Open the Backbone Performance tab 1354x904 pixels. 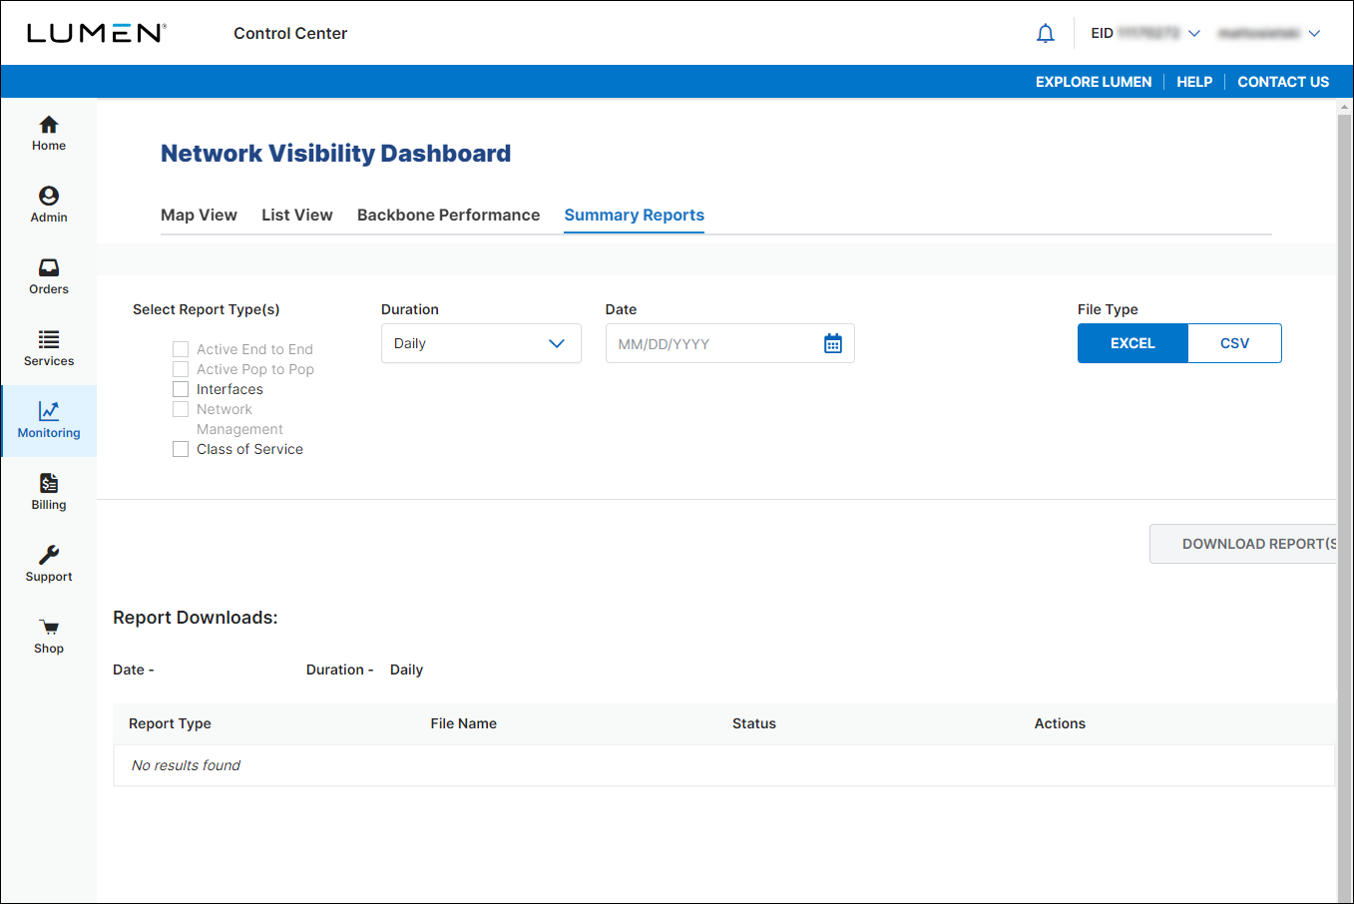pos(448,215)
